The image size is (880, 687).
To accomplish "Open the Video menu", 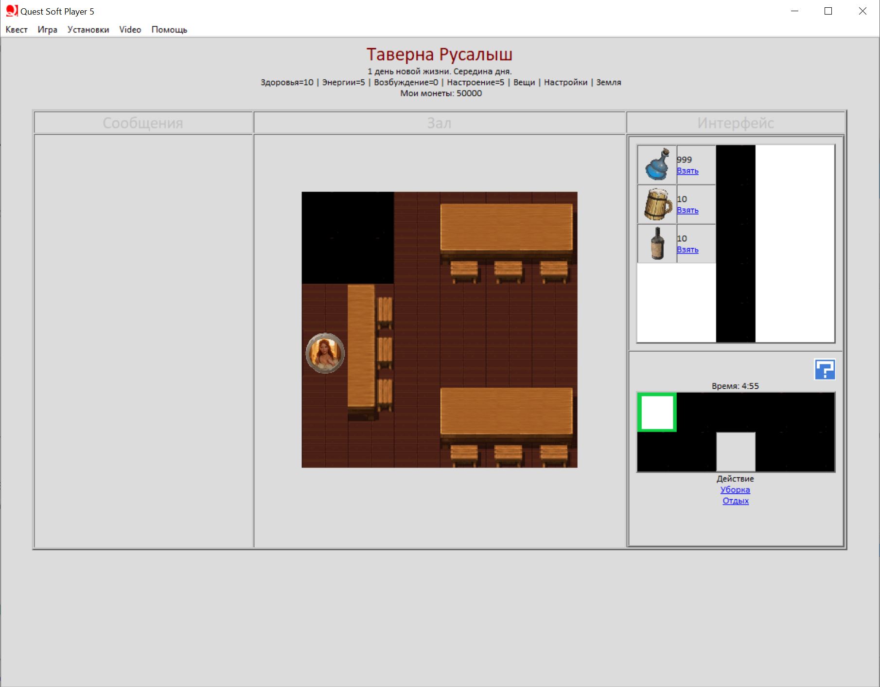I will point(130,30).
